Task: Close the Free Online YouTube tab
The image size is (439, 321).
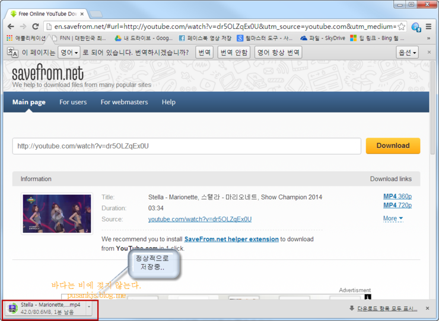Action: 82,14
